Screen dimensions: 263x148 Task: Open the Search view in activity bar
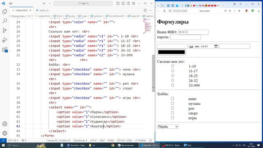pyautogui.click(x=5, y=21)
